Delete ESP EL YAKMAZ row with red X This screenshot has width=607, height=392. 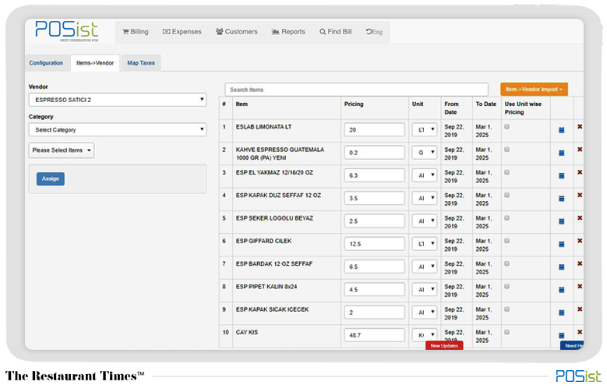click(580, 172)
